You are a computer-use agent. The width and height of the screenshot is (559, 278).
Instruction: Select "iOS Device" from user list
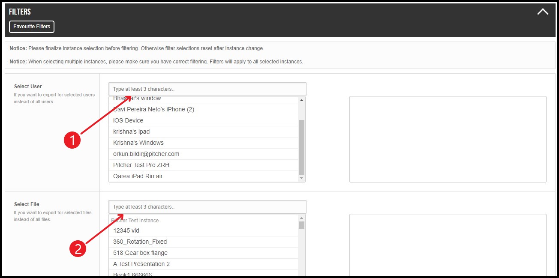(x=128, y=120)
